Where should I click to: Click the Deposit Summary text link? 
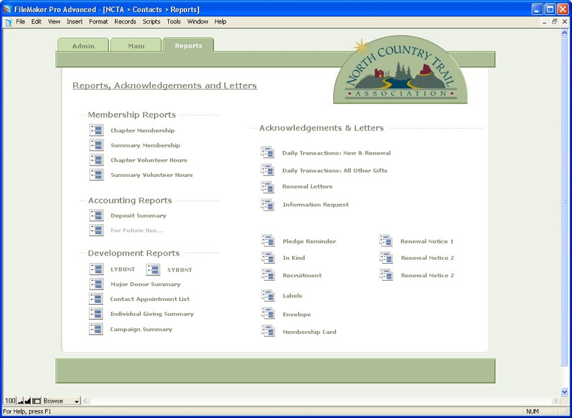point(138,215)
